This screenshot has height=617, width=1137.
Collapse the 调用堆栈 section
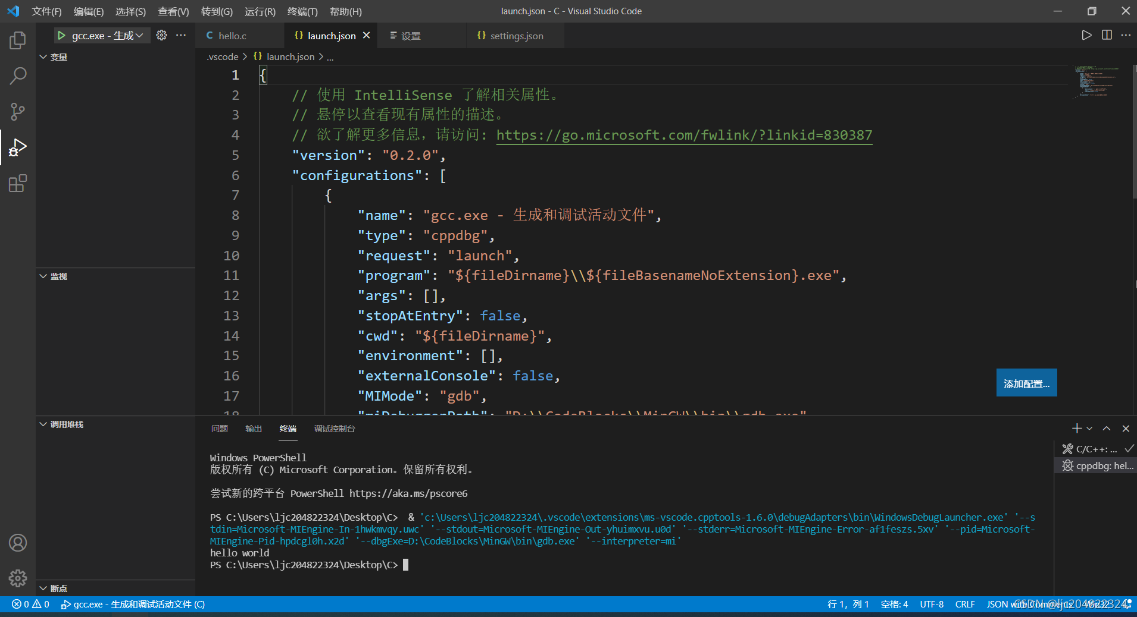(115, 424)
